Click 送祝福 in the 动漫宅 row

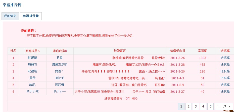click(x=225, y=71)
